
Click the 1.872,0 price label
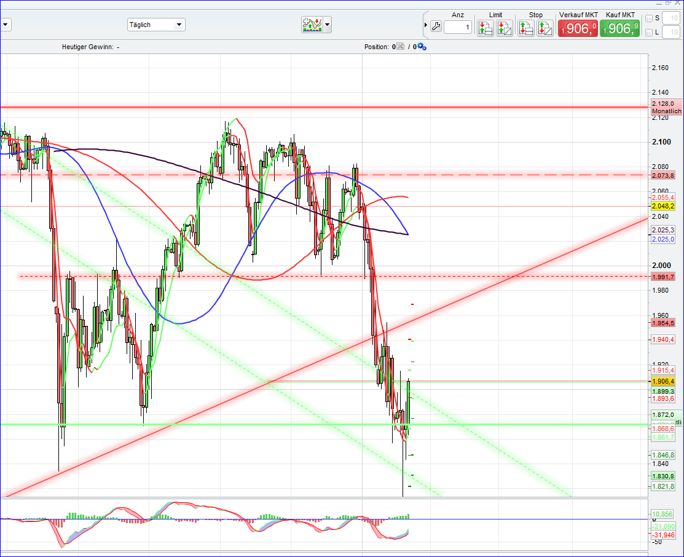click(x=662, y=415)
